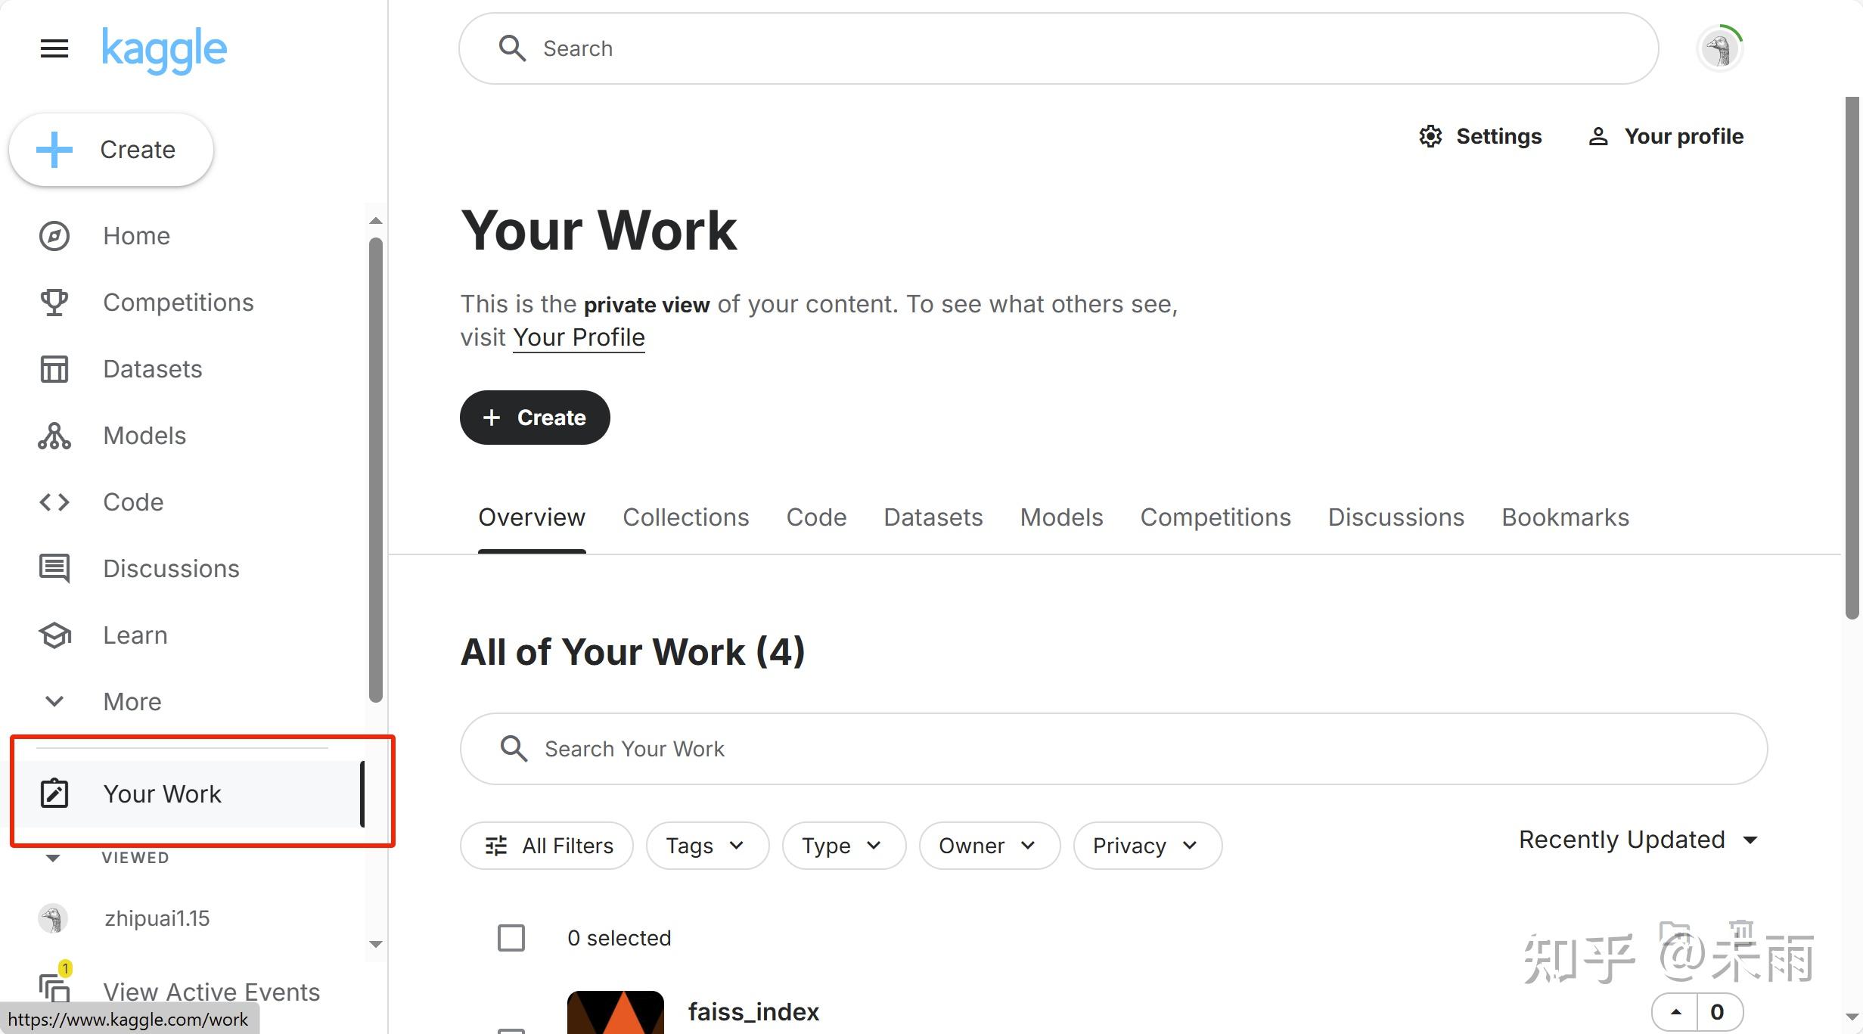Click View Active Events icon
This screenshot has width=1863, height=1034.
(x=54, y=987)
